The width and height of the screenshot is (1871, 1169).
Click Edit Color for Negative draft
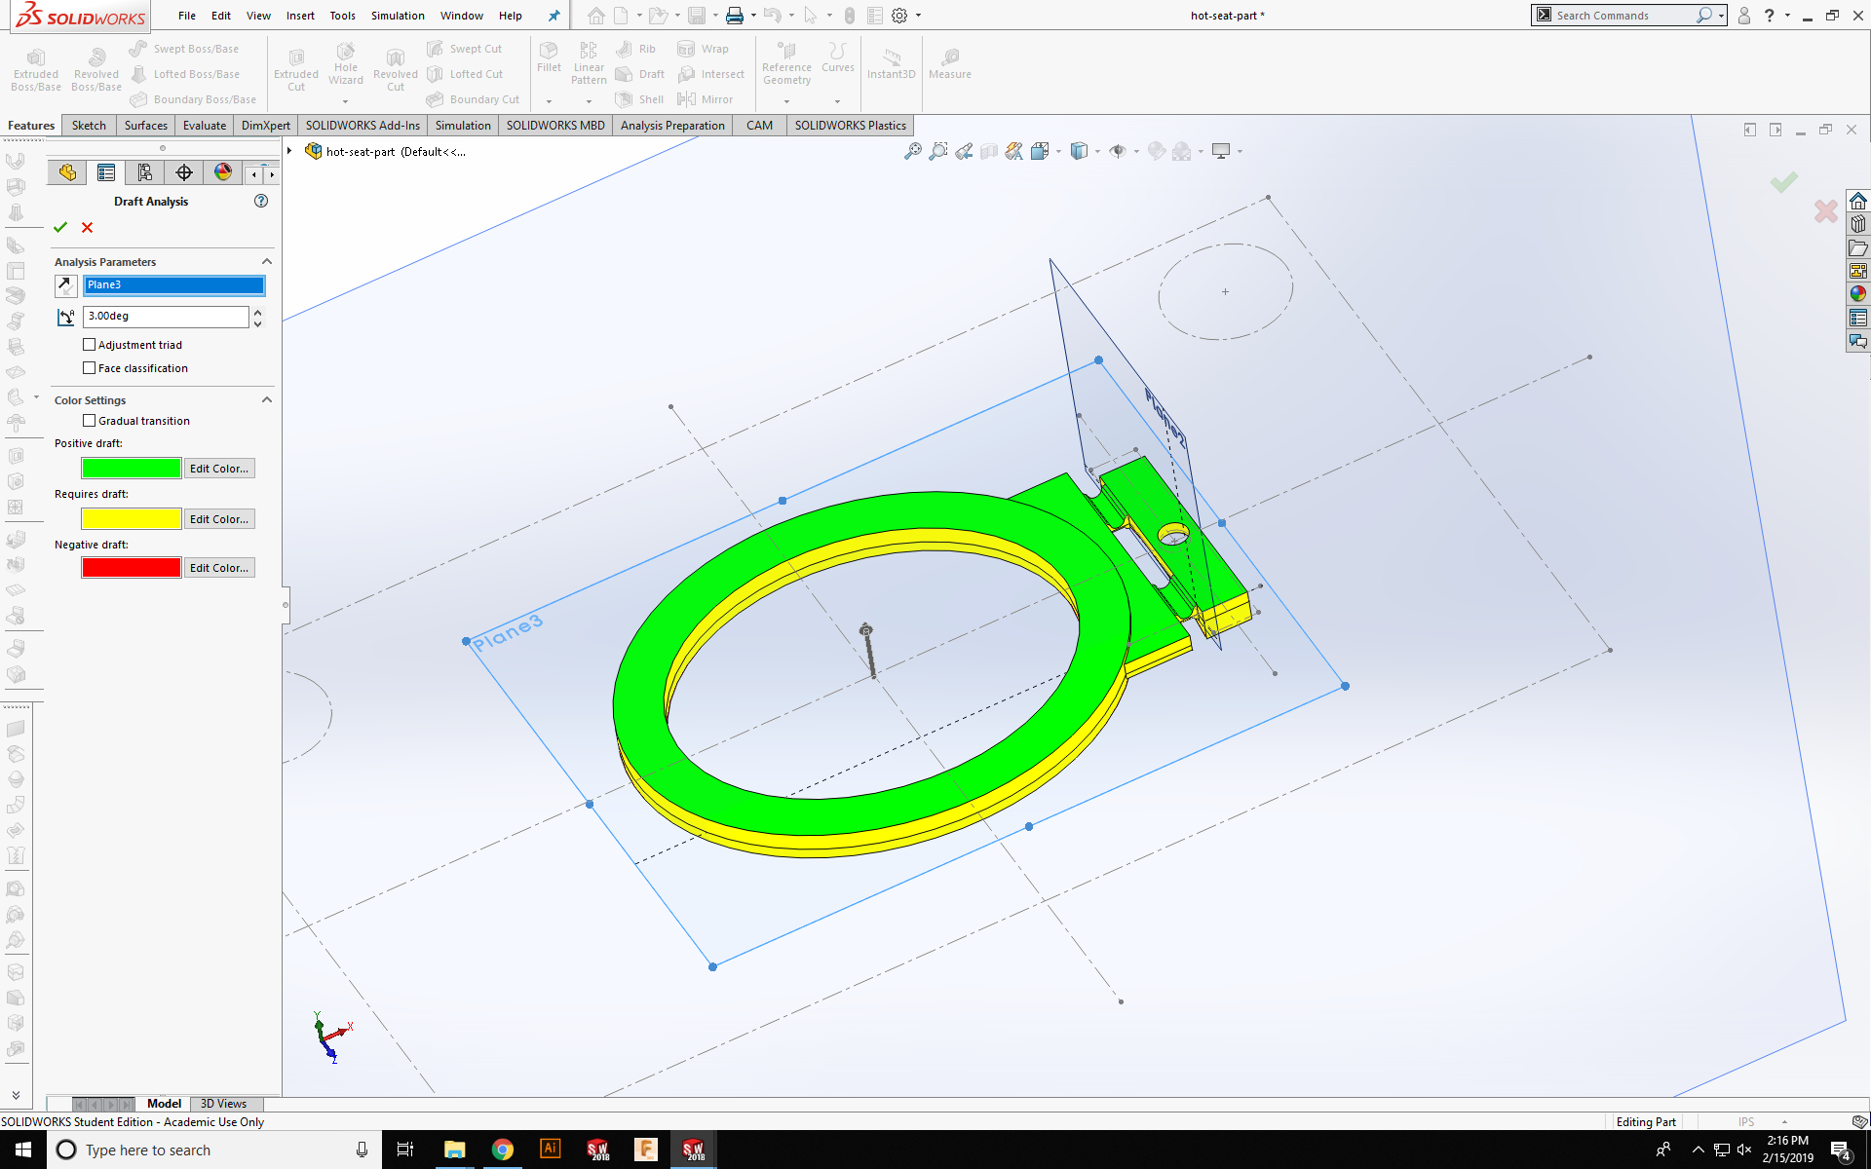(x=219, y=568)
